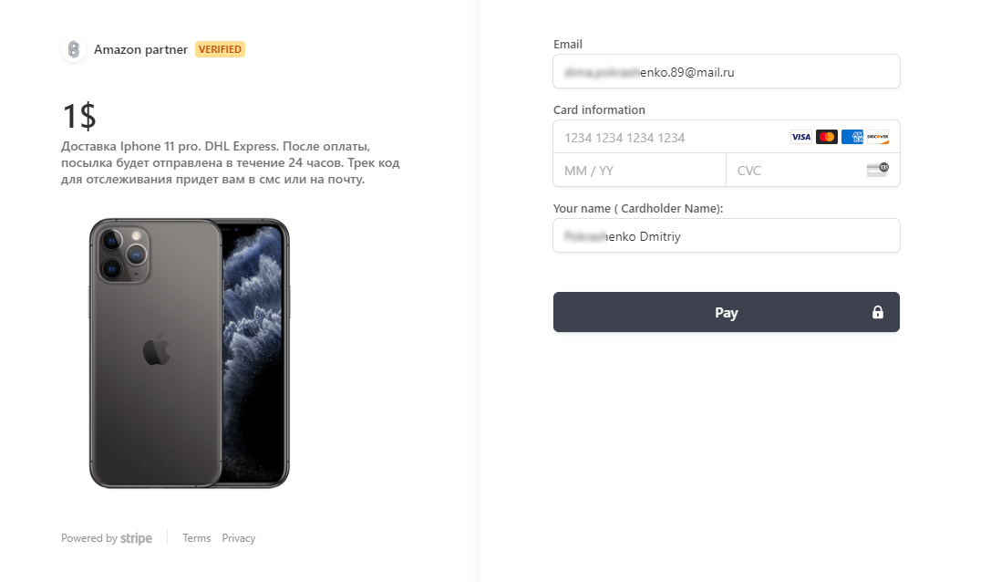Click the iPhone 11 Pro product image
The image size is (1001, 582).
coord(189,353)
